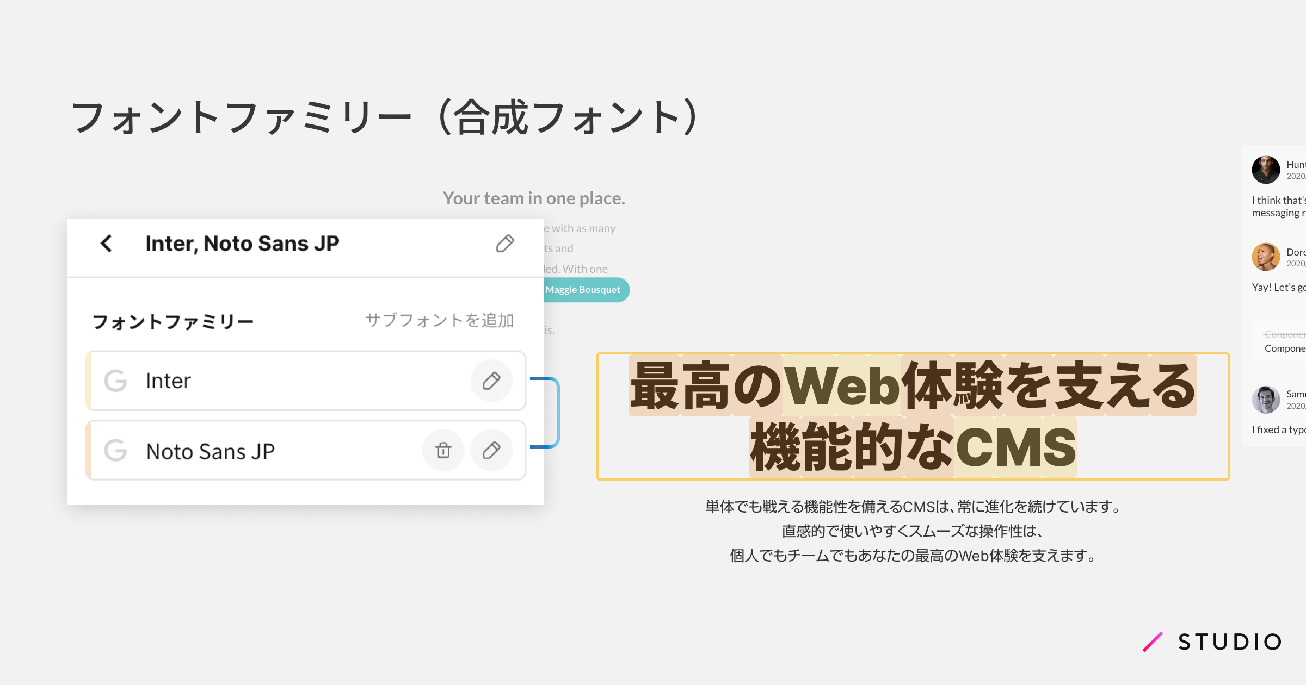
Task: Click the dark-haired avatar in top comment
Action: (1266, 170)
